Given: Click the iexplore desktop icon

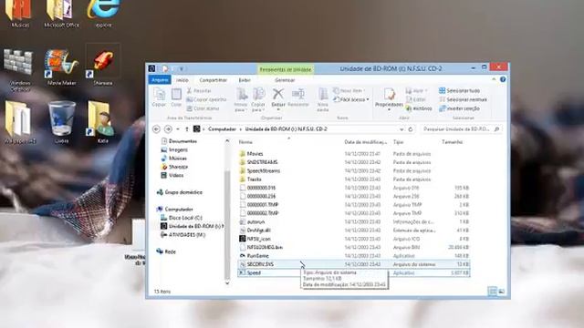Looking at the screenshot, I should coord(103,13).
